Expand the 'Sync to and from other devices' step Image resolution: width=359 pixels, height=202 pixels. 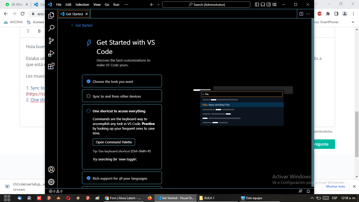click(x=122, y=96)
